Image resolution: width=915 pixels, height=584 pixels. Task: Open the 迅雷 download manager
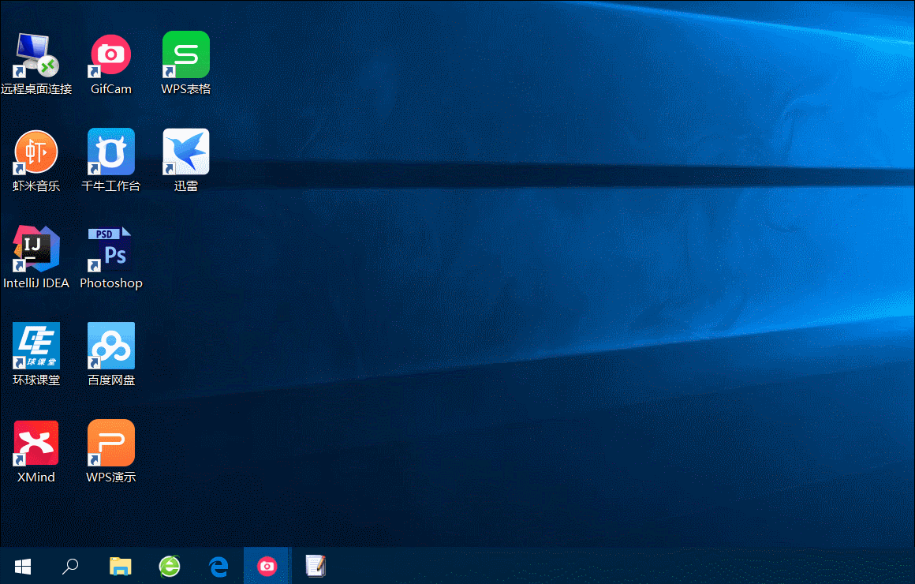[185, 151]
